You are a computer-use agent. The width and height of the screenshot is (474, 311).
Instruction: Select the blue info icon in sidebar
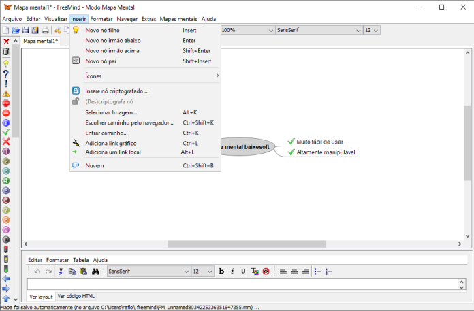[x=6, y=123]
